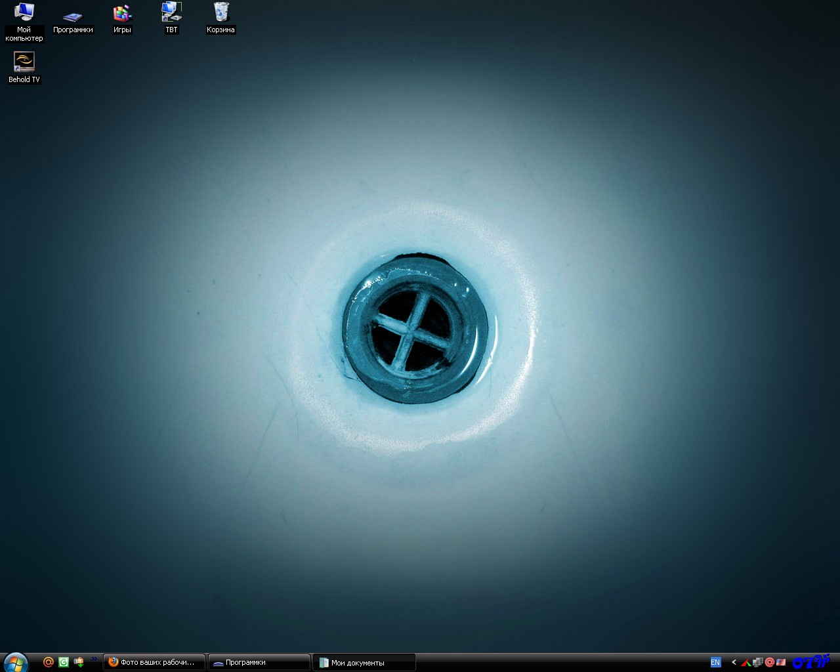Open the ТВТ desktop icon
This screenshot has width=840, height=672.
tap(171, 18)
